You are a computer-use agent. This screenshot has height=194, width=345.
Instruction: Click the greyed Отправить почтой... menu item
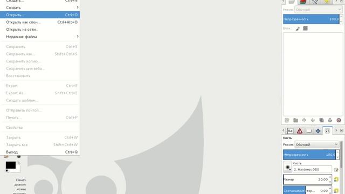[40, 110]
